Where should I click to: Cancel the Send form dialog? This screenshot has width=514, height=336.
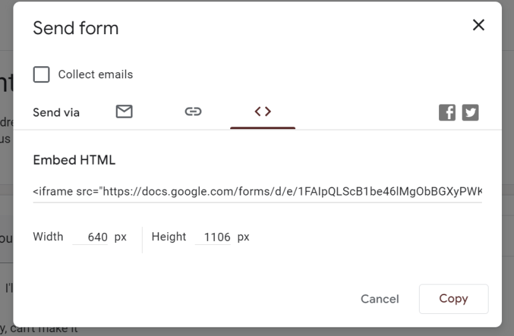(380, 299)
